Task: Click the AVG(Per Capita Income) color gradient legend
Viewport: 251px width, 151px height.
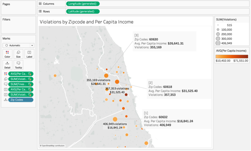Action: (x=232, y=57)
